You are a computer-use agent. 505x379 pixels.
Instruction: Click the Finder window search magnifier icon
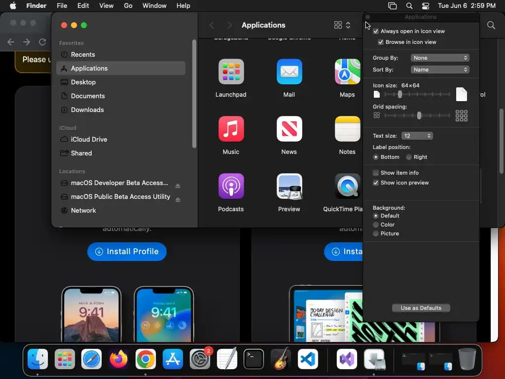pos(491,25)
